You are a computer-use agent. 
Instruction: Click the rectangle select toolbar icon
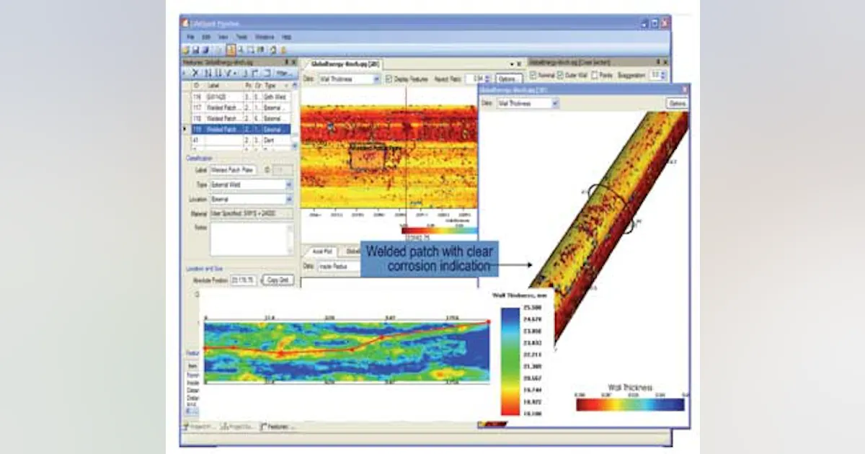[251, 50]
